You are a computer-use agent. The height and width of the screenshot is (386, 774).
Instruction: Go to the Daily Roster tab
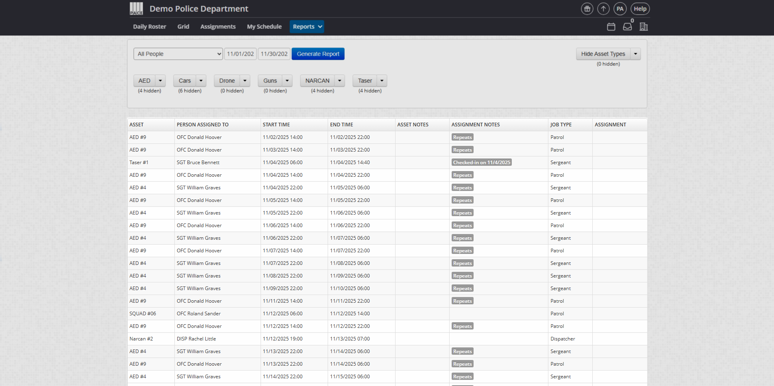(150, 27)
